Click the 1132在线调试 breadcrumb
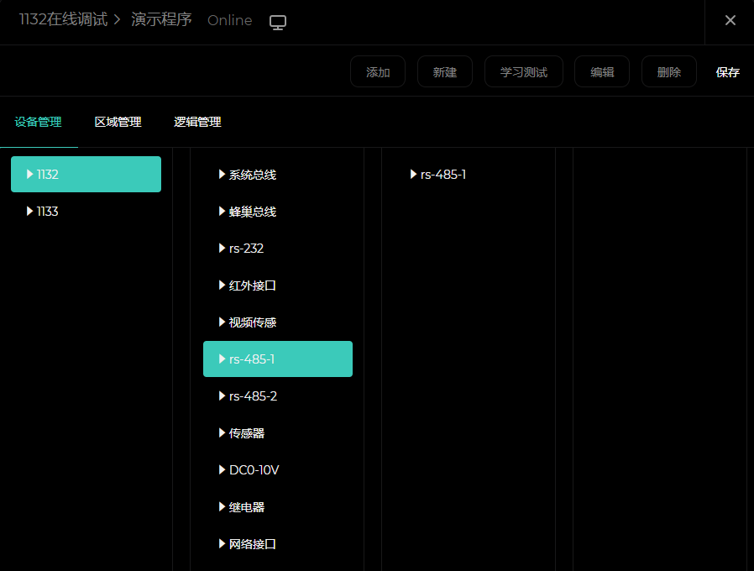 [x=63, y=19]
